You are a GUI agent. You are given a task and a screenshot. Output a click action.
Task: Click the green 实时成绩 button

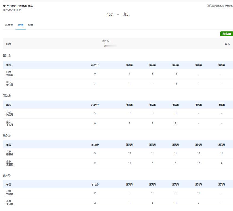(226, 34)
